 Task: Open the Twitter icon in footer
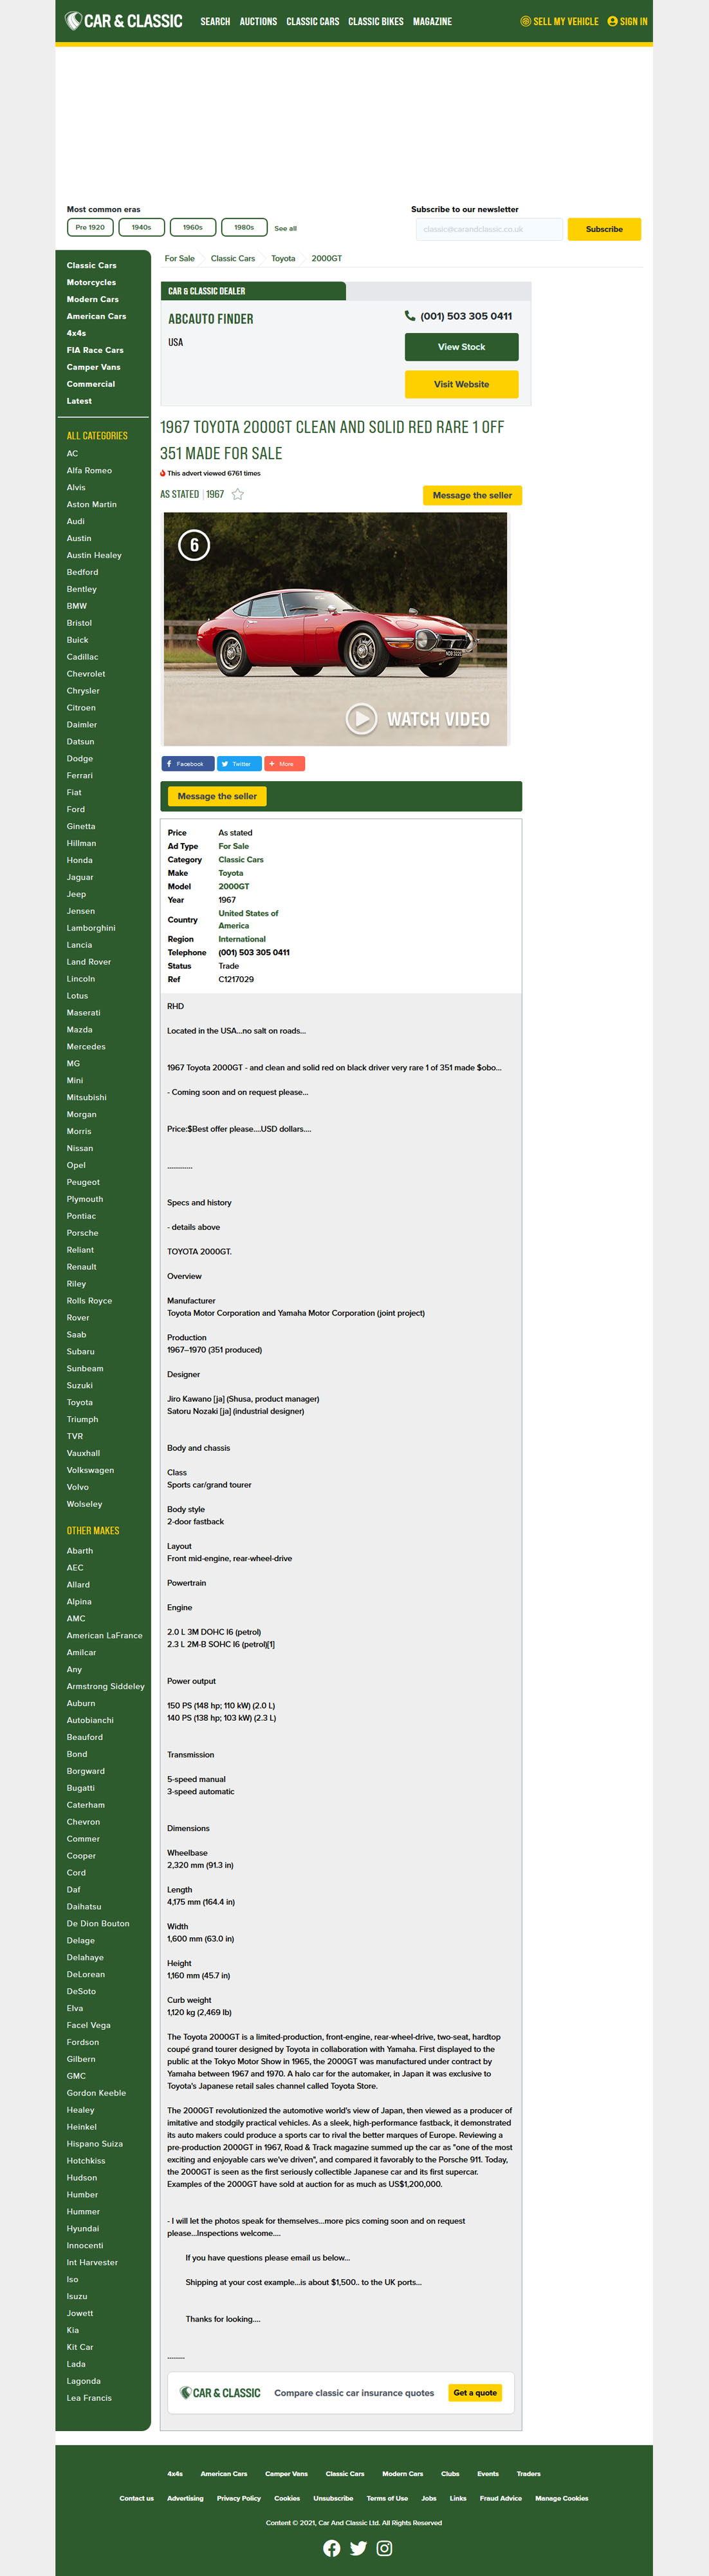358,2548
